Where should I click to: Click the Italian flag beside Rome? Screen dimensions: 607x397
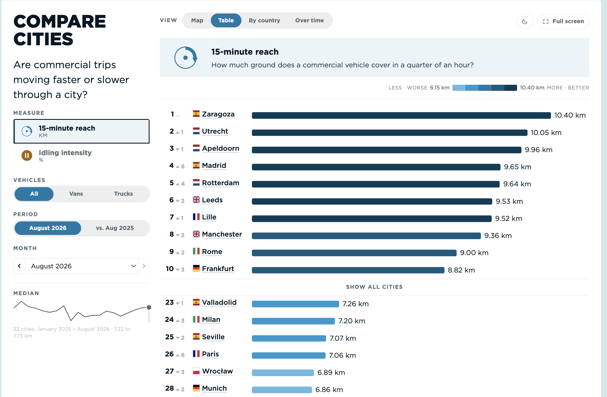196,251
